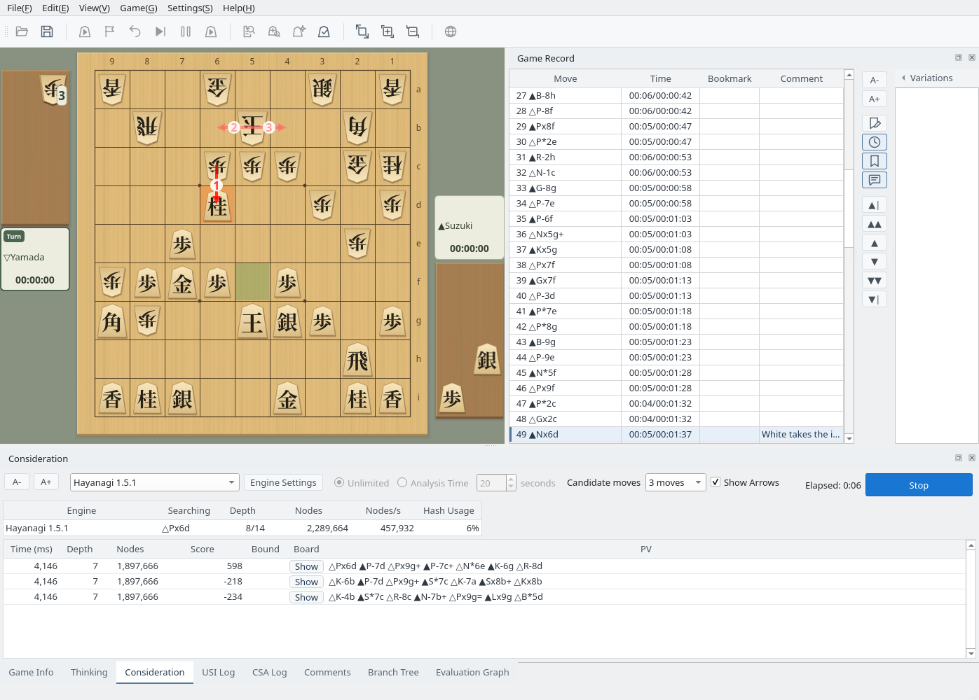This screenshot has width=979, height=700.
Task: Step forward one move with down triangle
Action: (x=875, y=262)
